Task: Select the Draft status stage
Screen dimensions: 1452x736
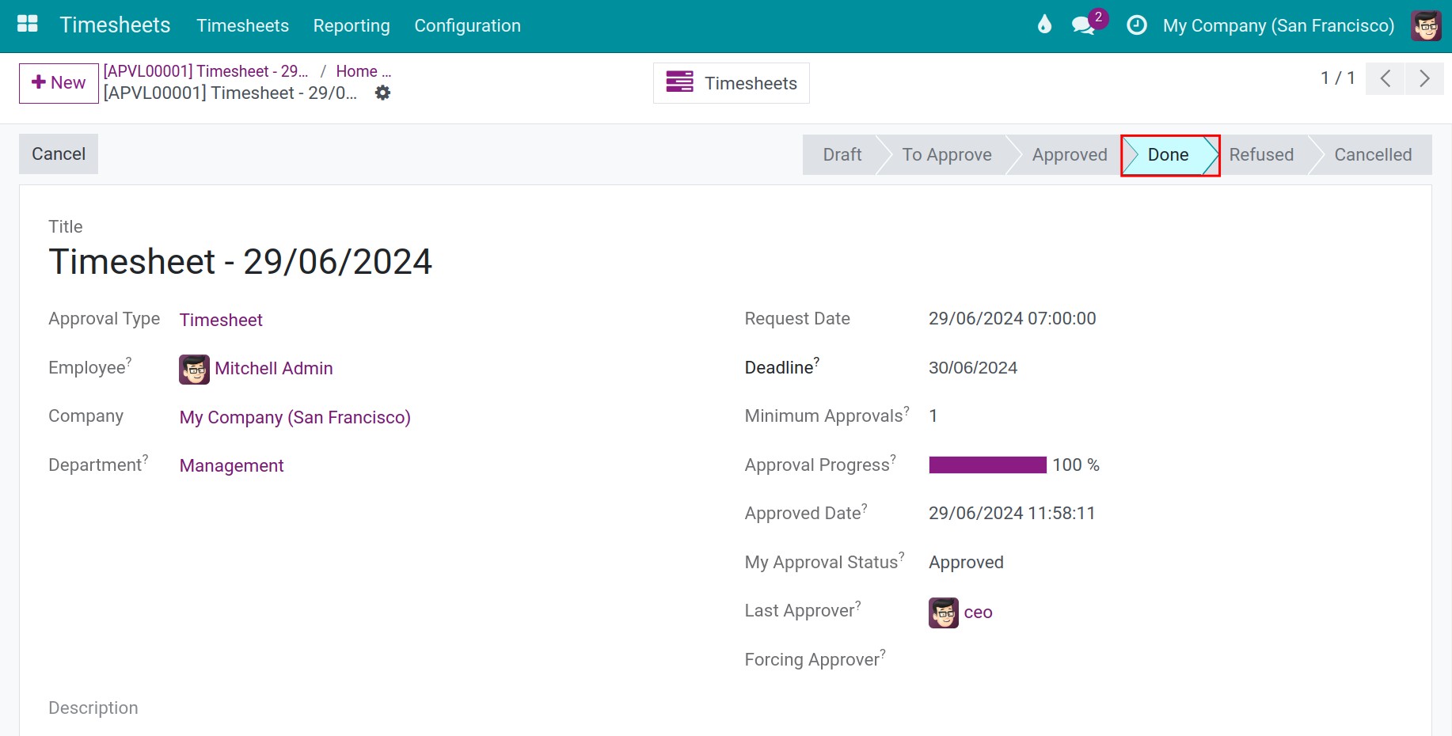Action: pyautogui.click(x=842, y=154)
